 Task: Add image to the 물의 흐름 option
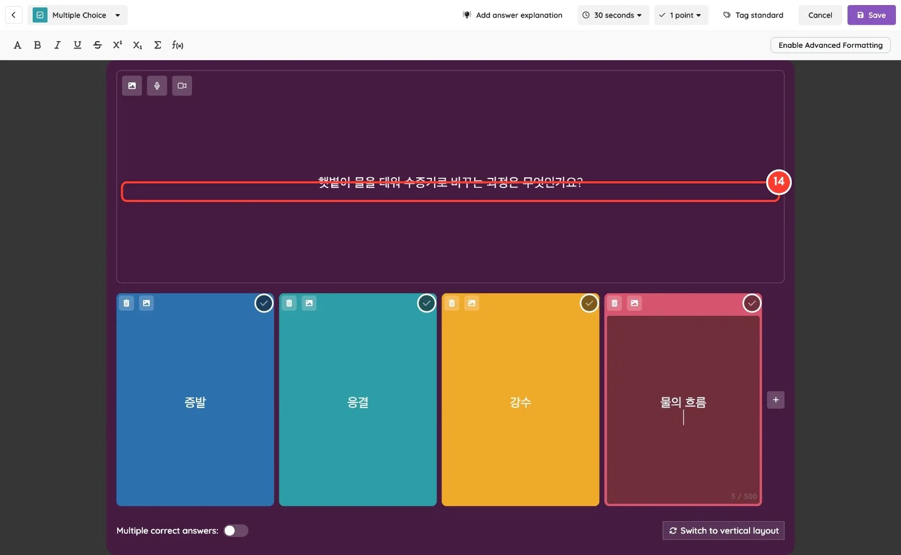(x=635, y=303)
